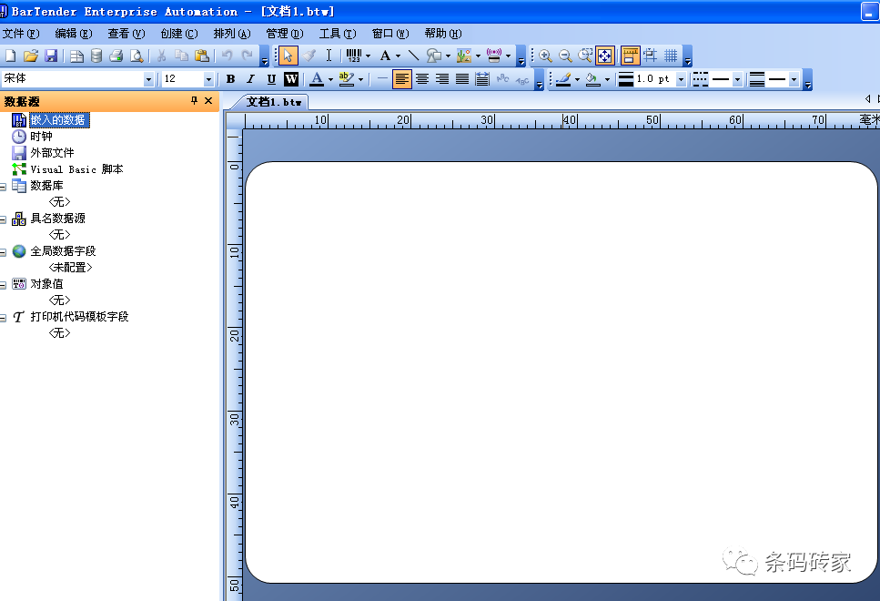Save the document with the floppy icon
The width and height of the screenshot is (880, 601).
pos(51,56)
